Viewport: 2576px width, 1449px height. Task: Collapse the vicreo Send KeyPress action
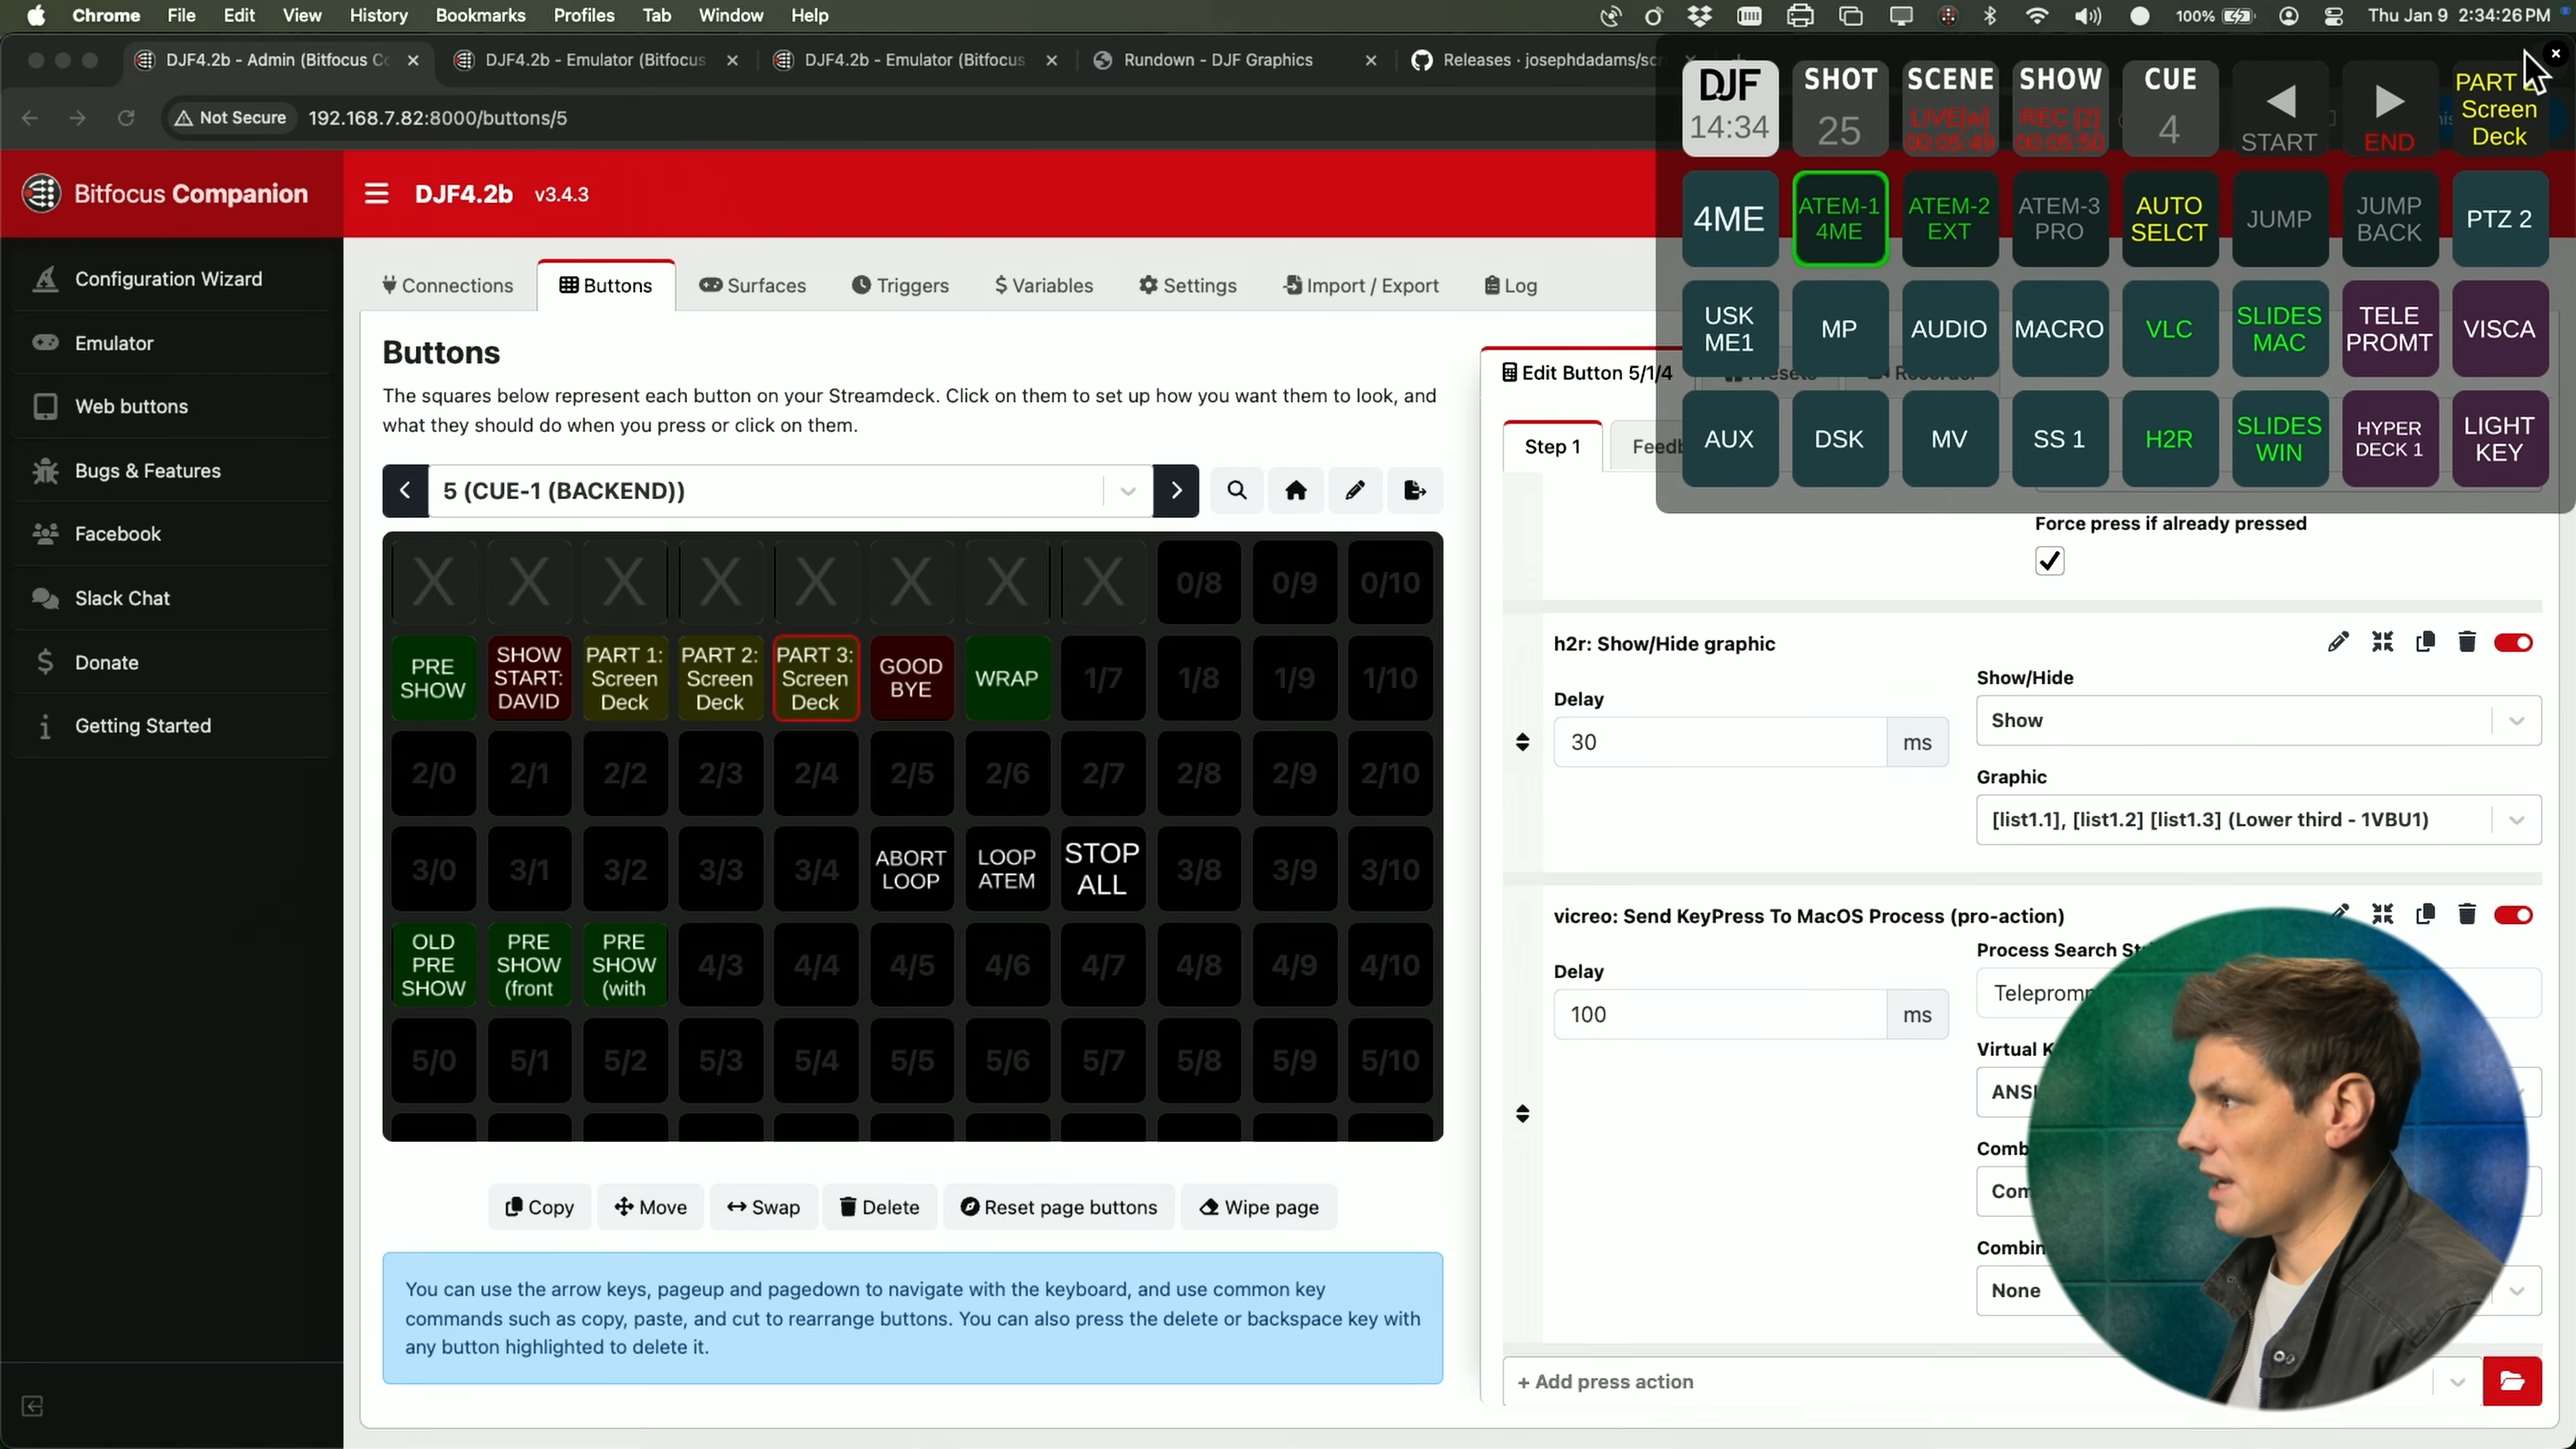[x=2383, y=914]
